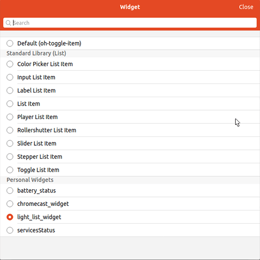Click the Personal Widgets section header
Viewport: 260px width, 260px height.
(30, 180)
